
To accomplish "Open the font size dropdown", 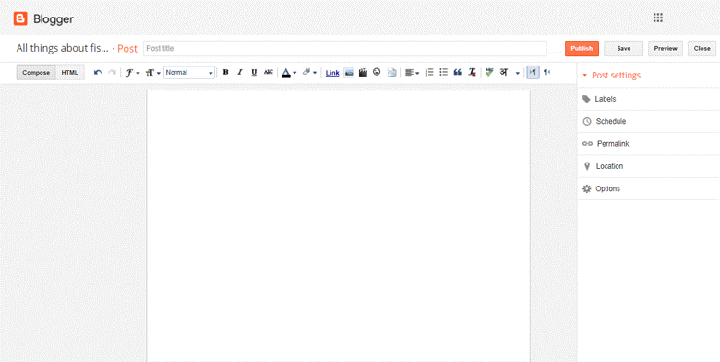I will pyautogui.click(x=153, y=73).
